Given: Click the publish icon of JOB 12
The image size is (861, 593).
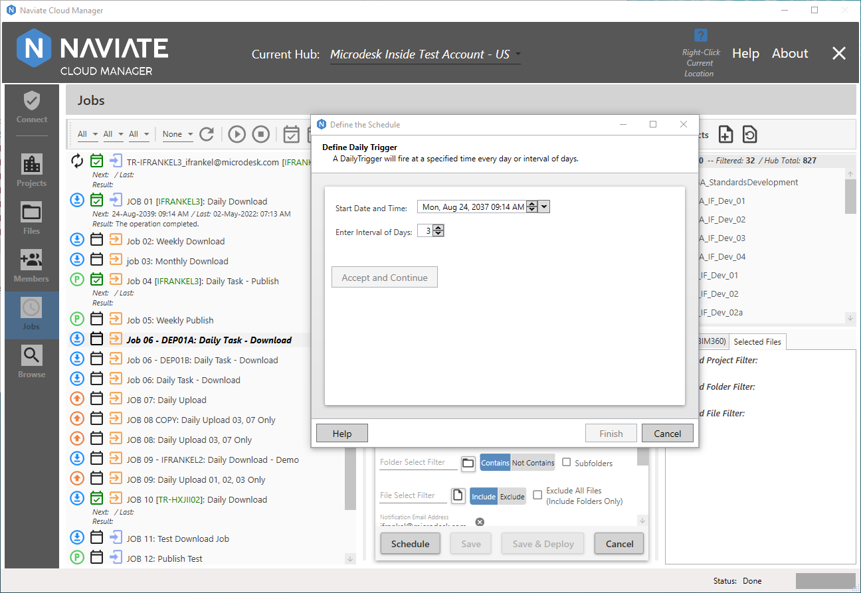Looking at the screenshot, I should [x=77, y=558].
